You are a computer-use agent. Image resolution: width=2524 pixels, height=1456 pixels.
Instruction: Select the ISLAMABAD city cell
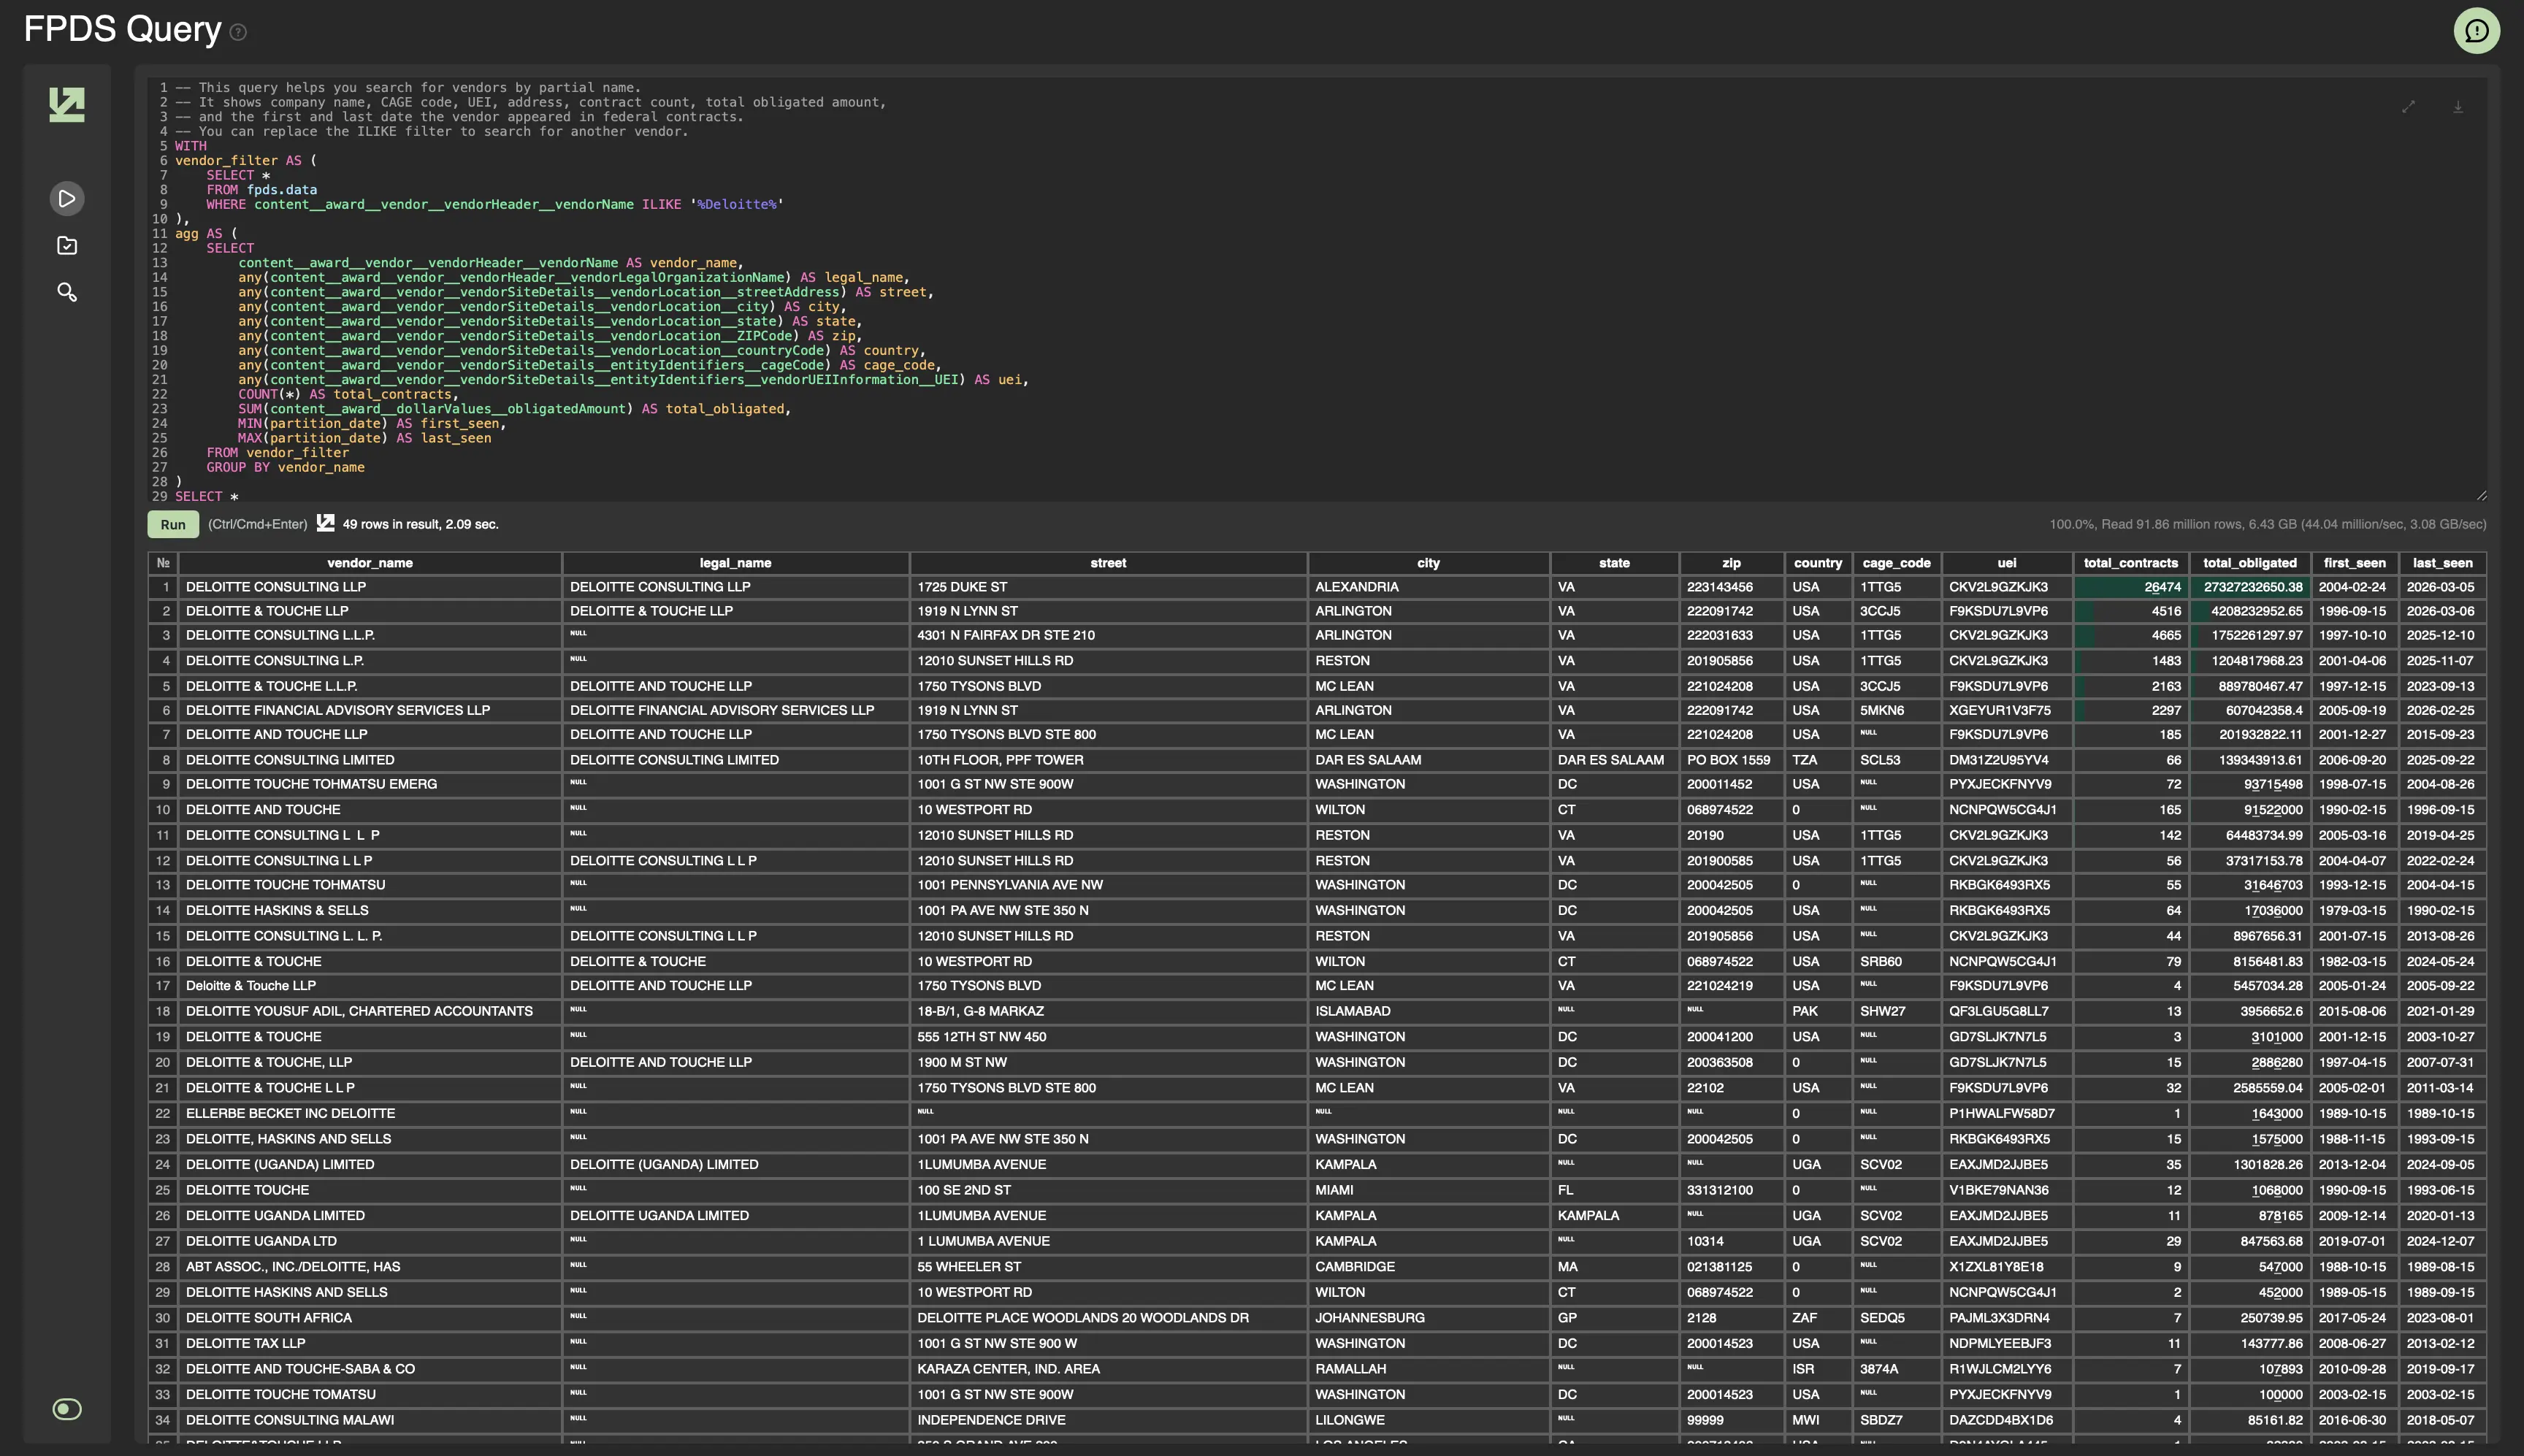tap(1428, 1011)
